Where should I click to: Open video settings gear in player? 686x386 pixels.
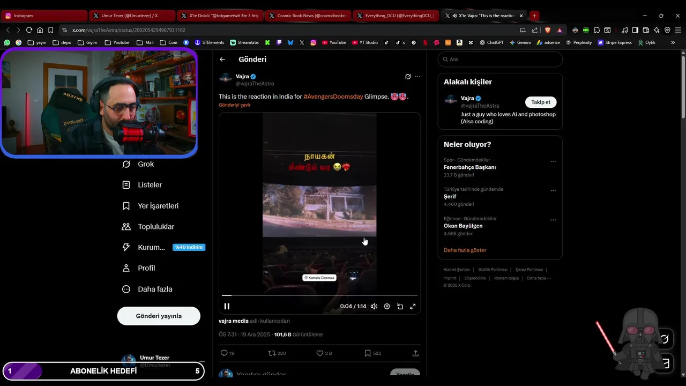387,306
